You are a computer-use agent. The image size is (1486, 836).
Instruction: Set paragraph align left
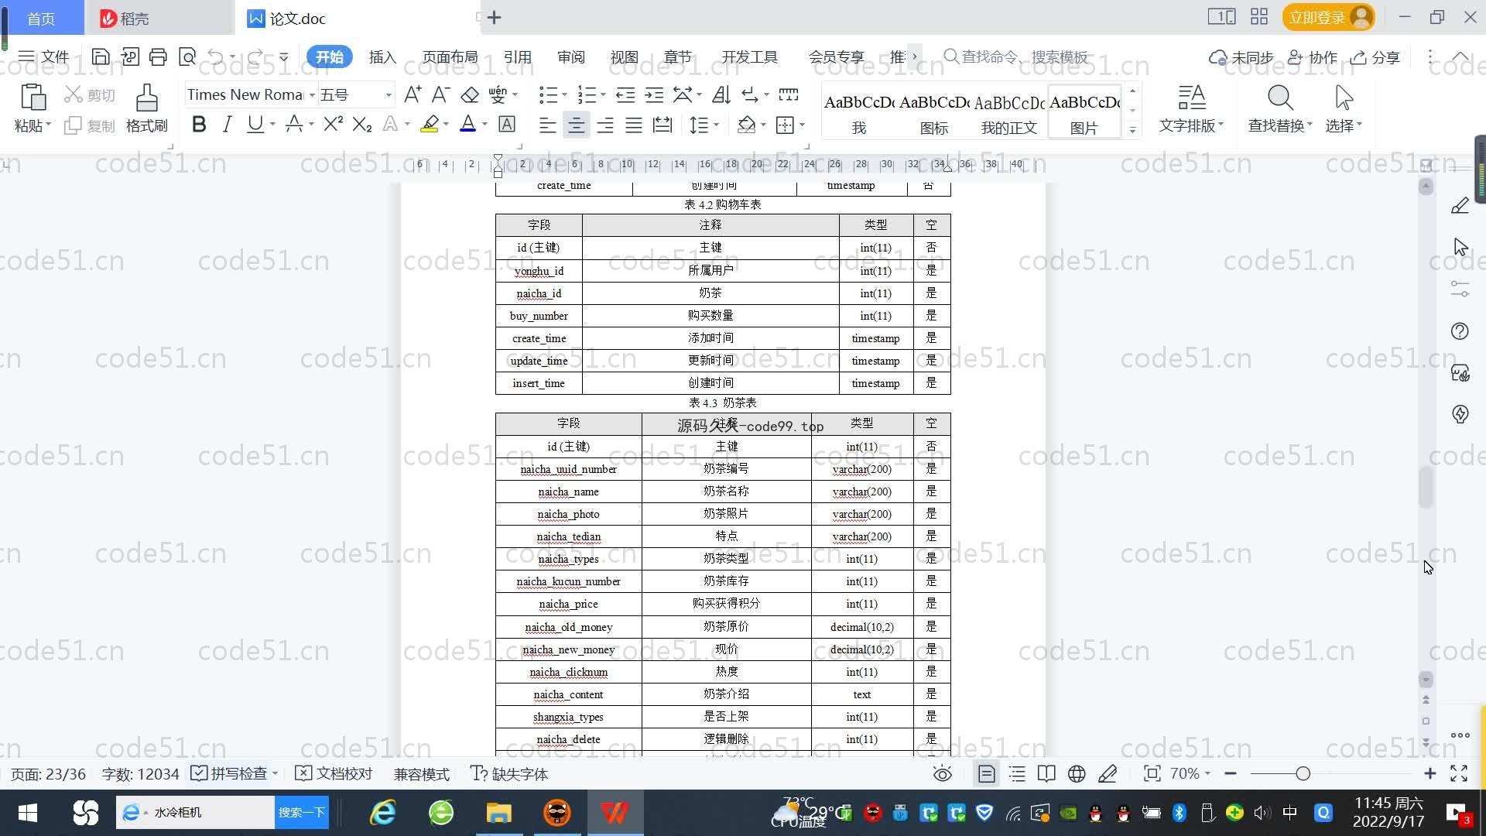point(547,125)
